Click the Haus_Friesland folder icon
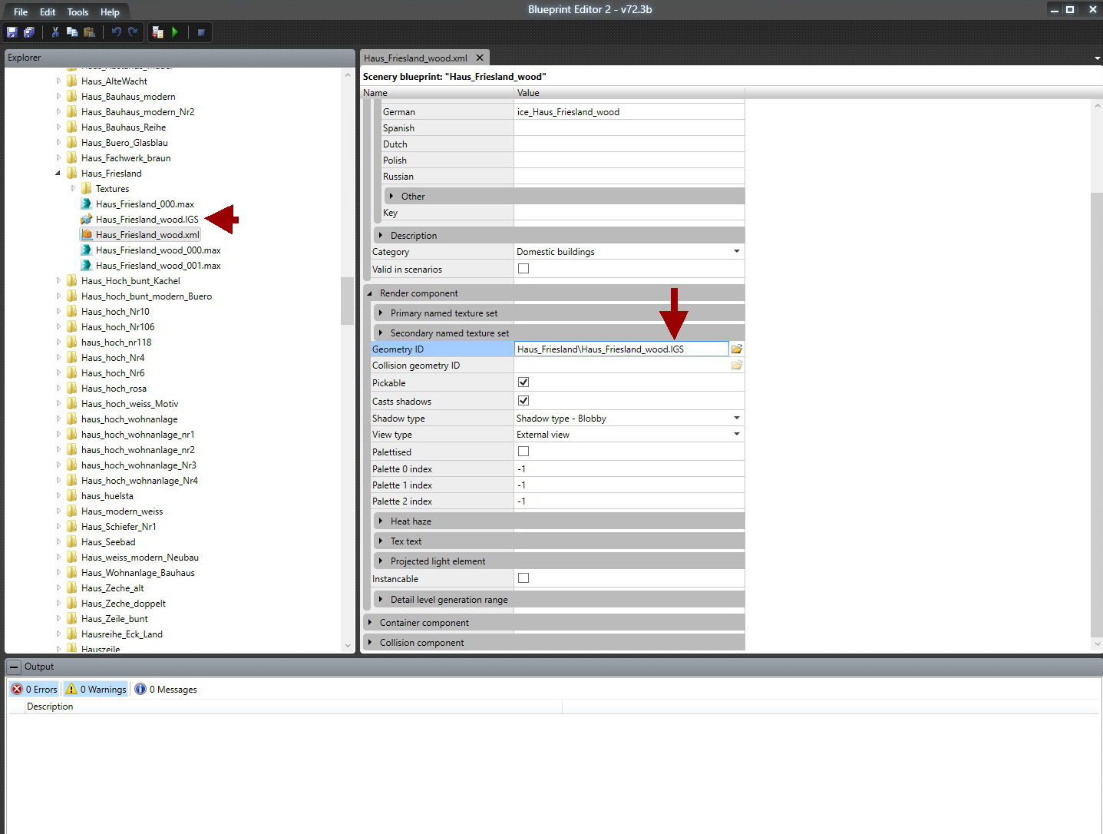Screen dimensions: 1103x834 (x=72, y=174)
